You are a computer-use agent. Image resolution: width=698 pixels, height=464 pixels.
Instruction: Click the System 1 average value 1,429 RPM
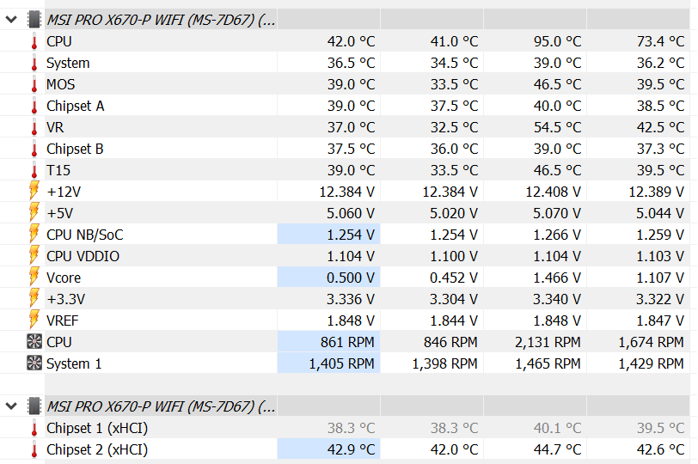[x=651, y=363]
